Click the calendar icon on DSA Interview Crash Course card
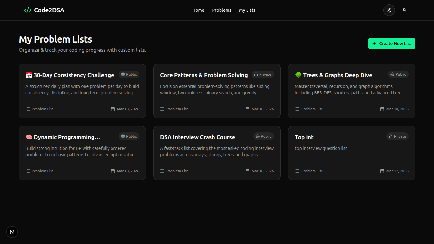434x244 pixels. [248, 171]
